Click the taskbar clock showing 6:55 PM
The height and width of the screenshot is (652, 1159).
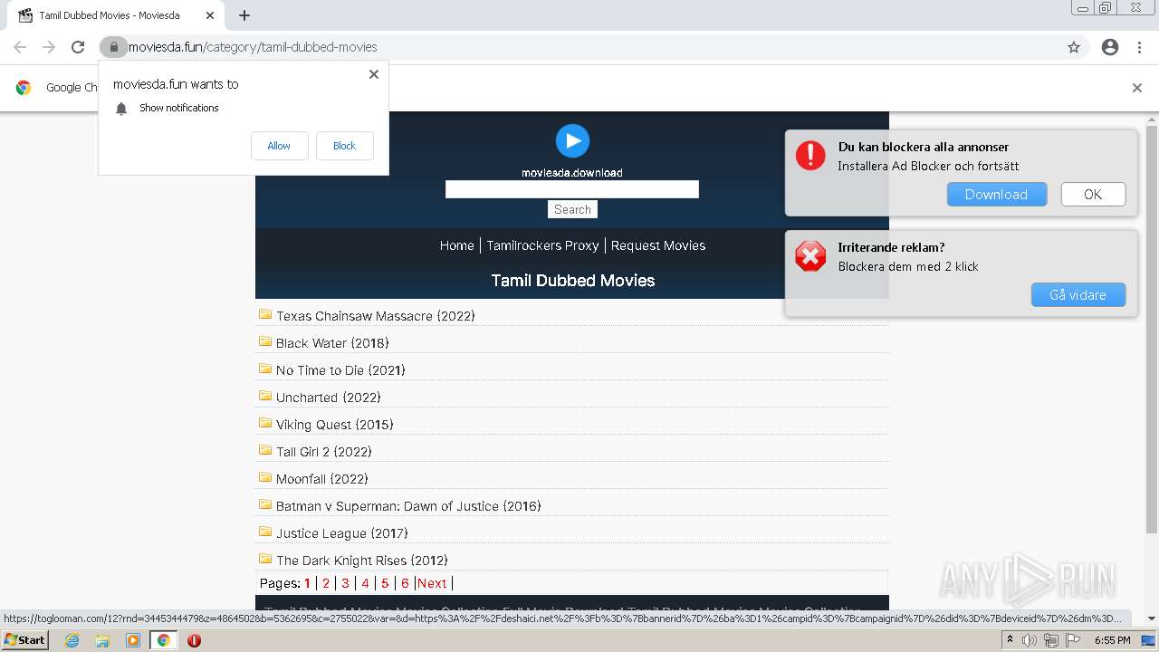(1112, 640)
